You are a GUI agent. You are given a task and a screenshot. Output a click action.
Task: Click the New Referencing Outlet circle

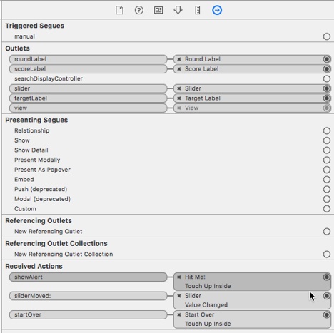click(327, 232)
